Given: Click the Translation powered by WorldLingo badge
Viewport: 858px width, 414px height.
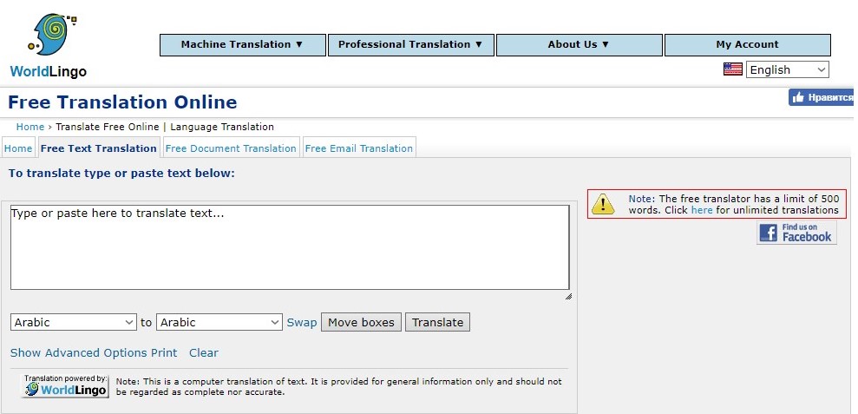Looking at the screenshot, I should click(x=66, y=385).
